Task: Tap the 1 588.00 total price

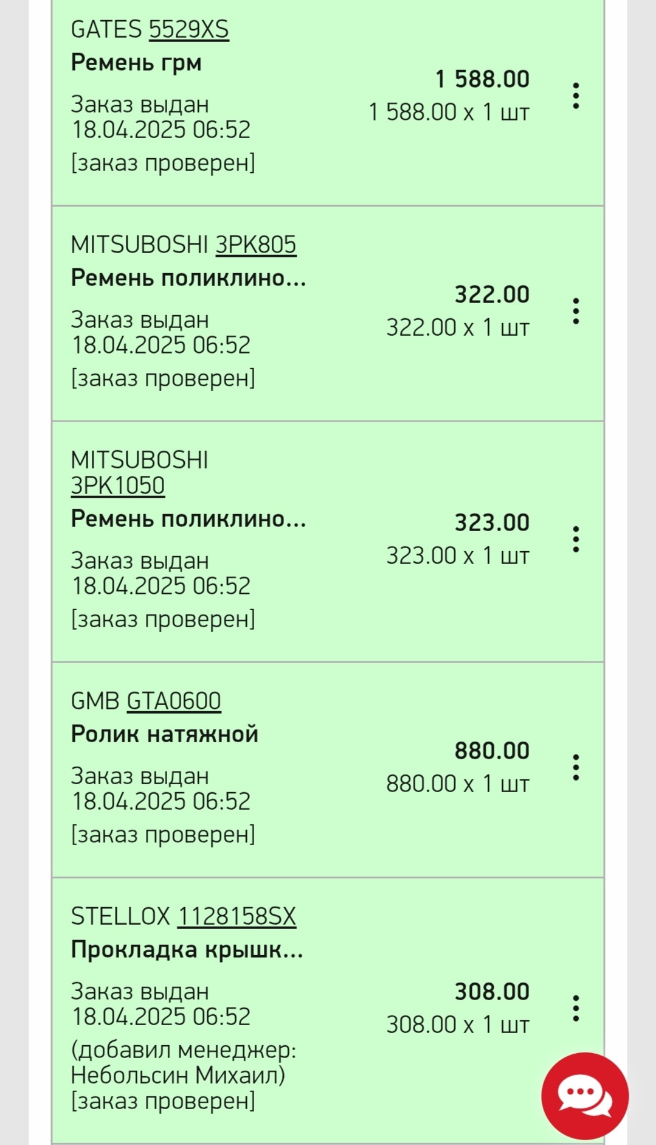Action: pyautogui.click(x=482, y=79)
